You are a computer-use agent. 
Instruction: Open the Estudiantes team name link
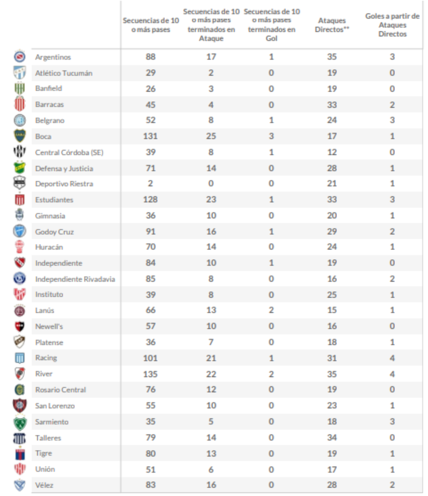[54, 200]
